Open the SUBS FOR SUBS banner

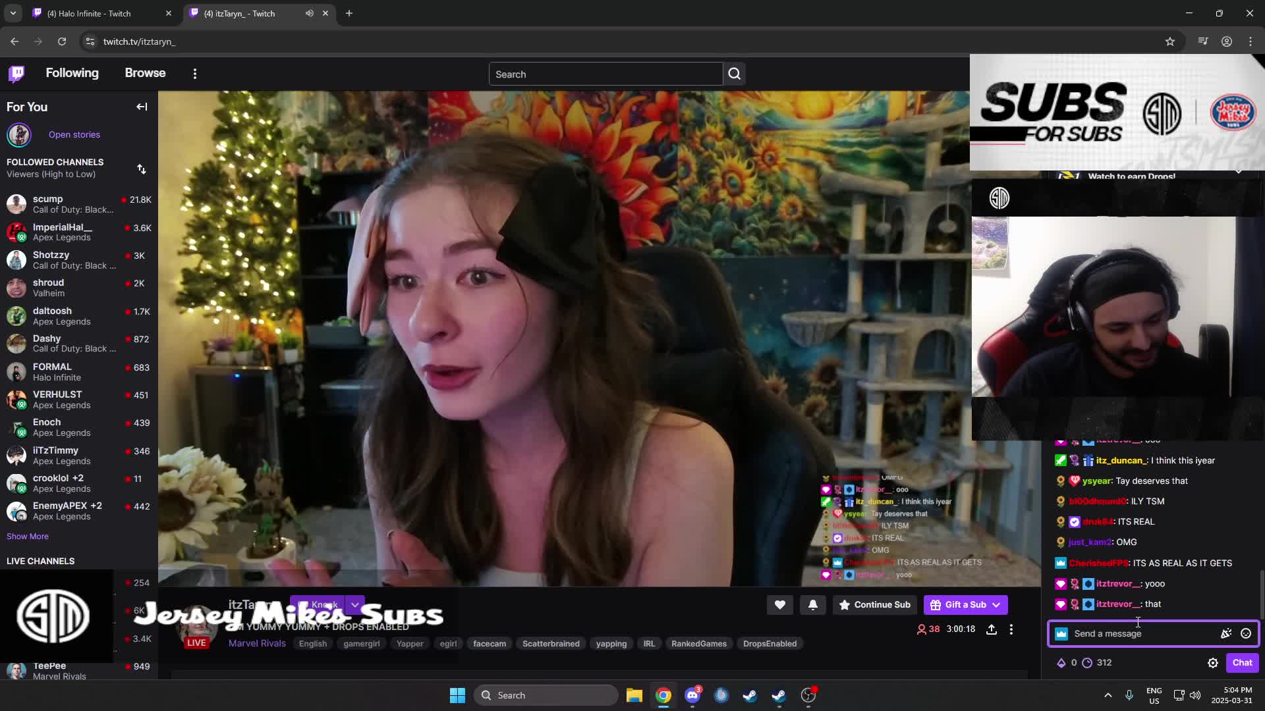[x=1117, y=113]
